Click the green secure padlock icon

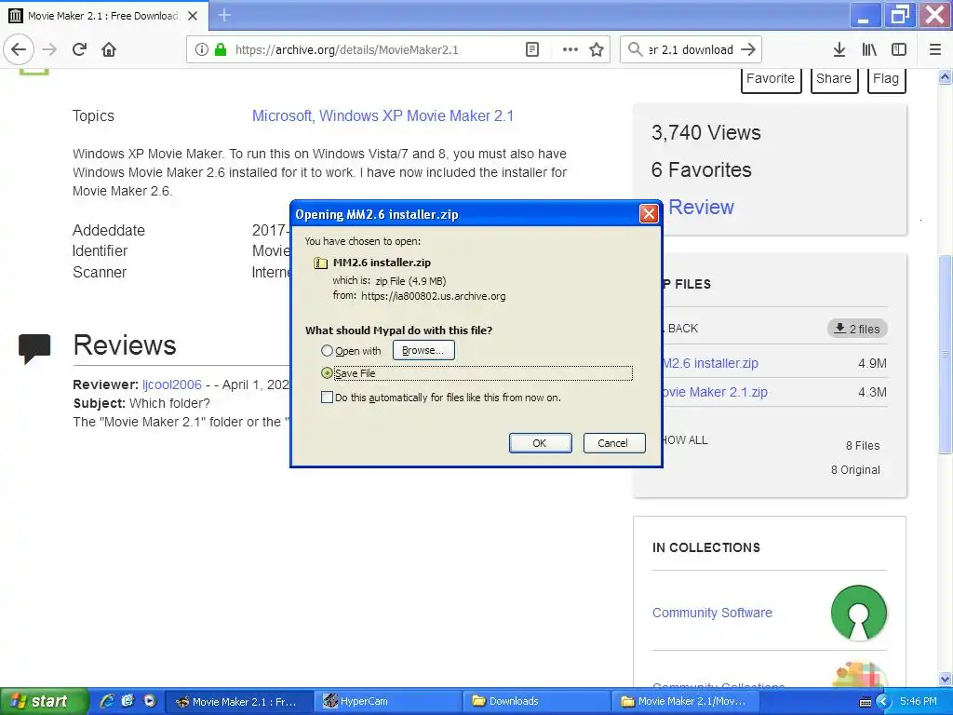[221, 50]
